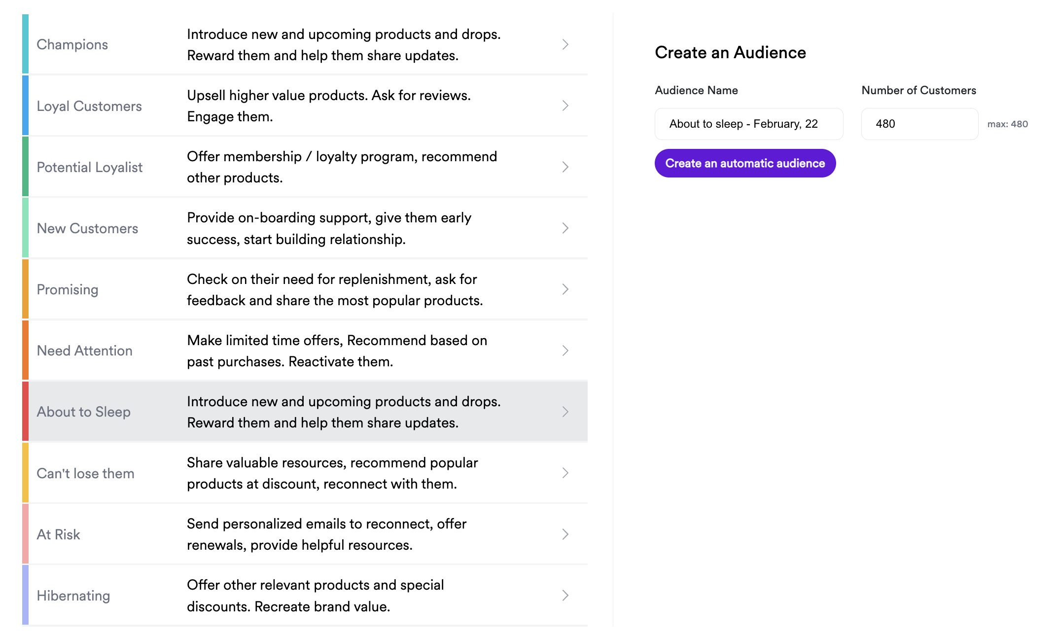Select the Champions segment label
The image size is (1058, 636).
click(x=72, y=44)
